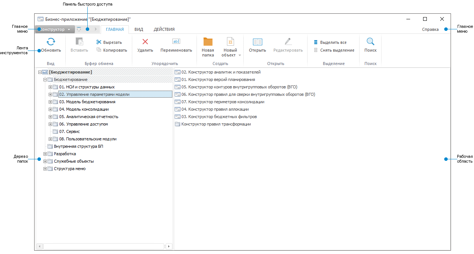Click Выделить все to select everything
474x254 pixels.
point(330,42)
